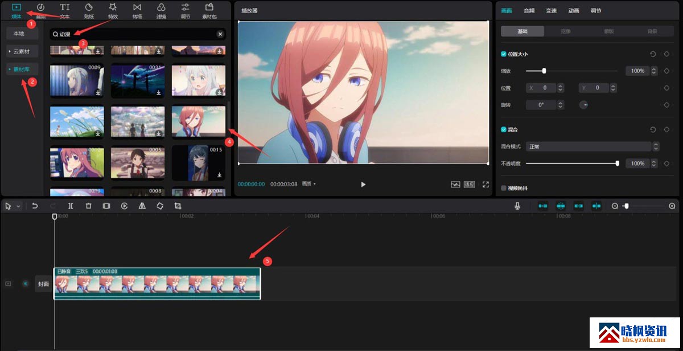Click the 适应 button under the player
The height and width of the screenshot is (351, 683).
pyautogui.click(x=470, y=184)
